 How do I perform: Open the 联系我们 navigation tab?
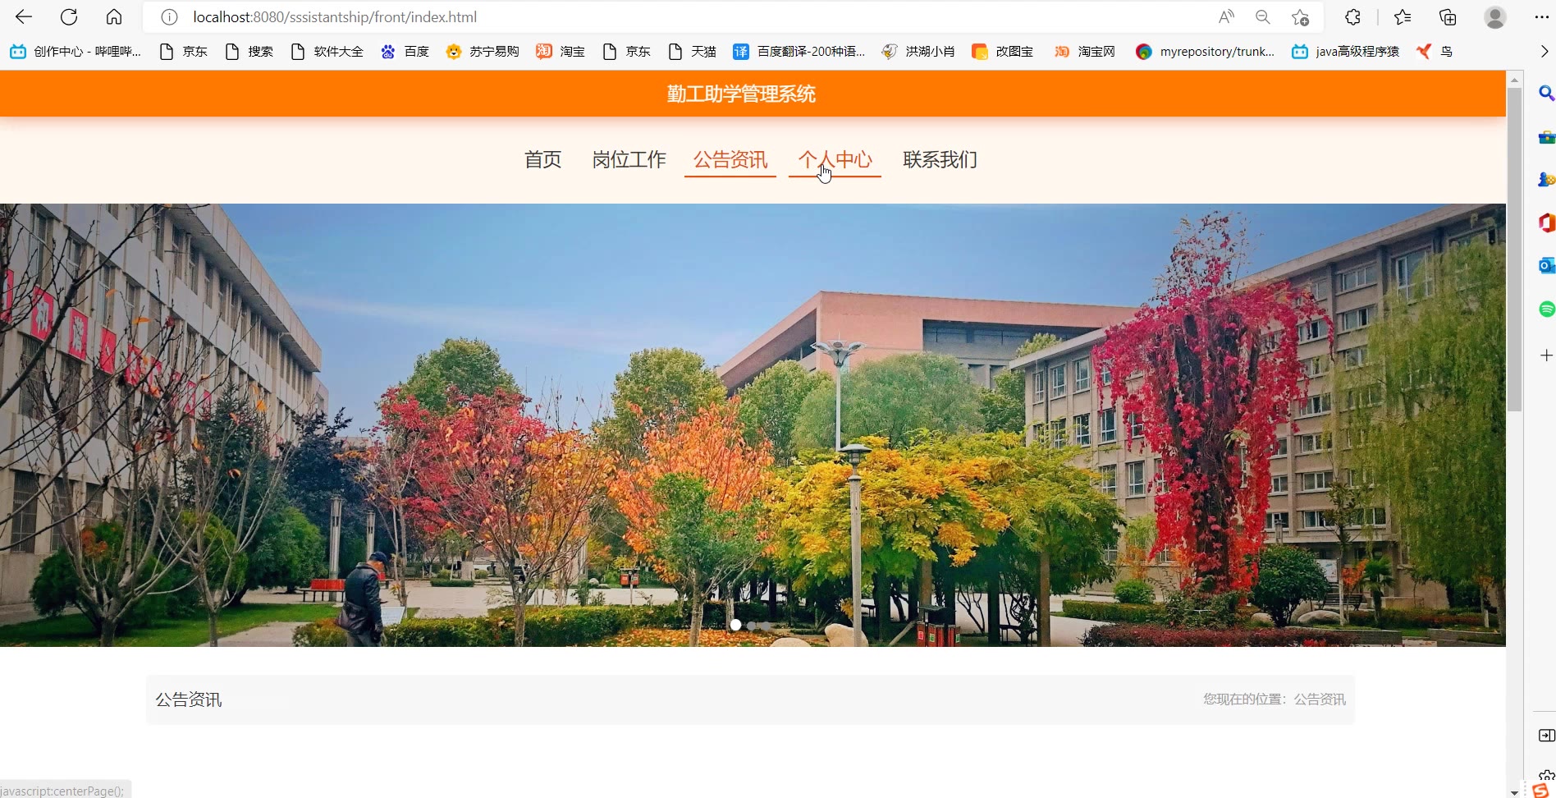[x=940, y=159]
